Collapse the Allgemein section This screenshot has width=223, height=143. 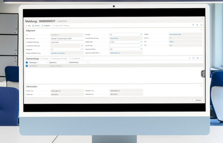201,30
